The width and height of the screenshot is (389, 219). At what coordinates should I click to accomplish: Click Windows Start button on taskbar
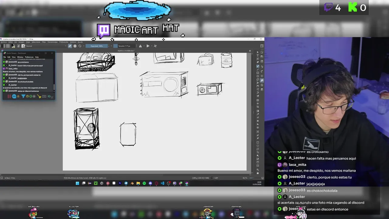pos(77,183)
